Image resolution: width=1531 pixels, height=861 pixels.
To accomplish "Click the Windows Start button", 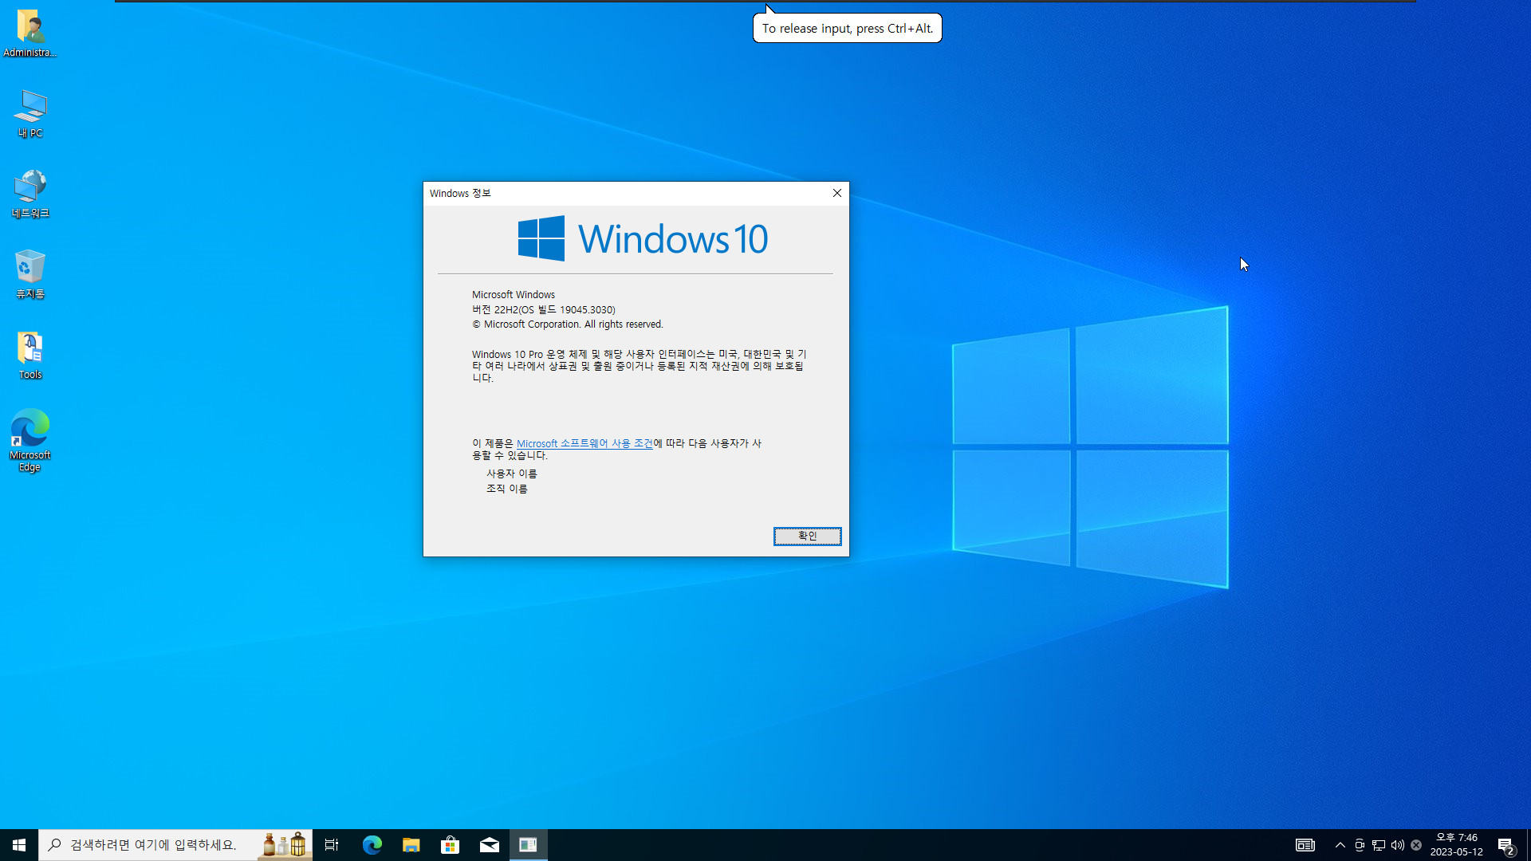I will (19, 845).
